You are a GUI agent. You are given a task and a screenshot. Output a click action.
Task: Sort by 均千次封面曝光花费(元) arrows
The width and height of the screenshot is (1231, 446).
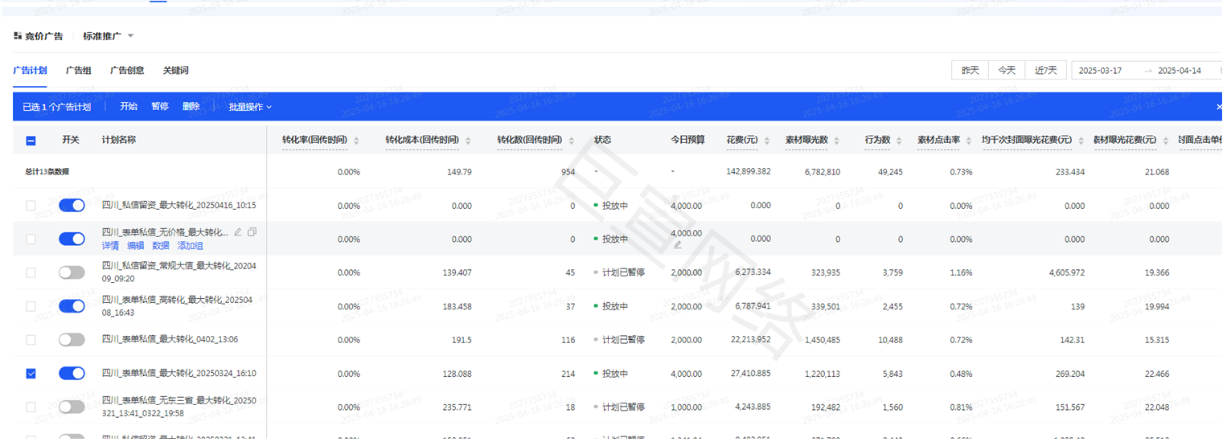pyautogui.click(x=1081, y=141)
